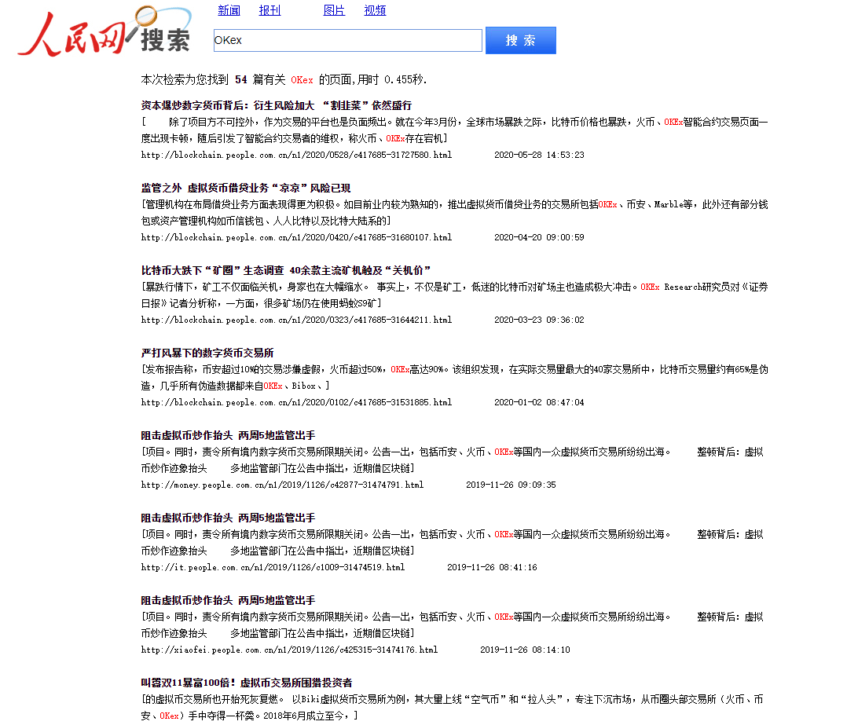The image size is (847, 725).
Task: Click URL ending c417685-31680107.html
Action: click(x=296, y=237)
